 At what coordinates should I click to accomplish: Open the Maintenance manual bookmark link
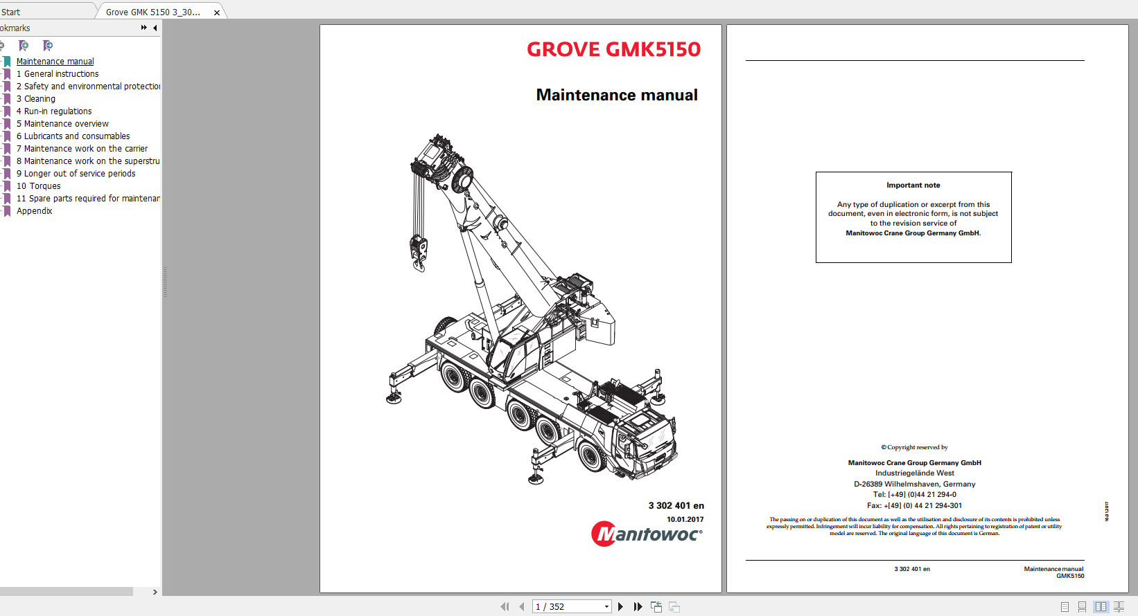(x=55, y=62)
